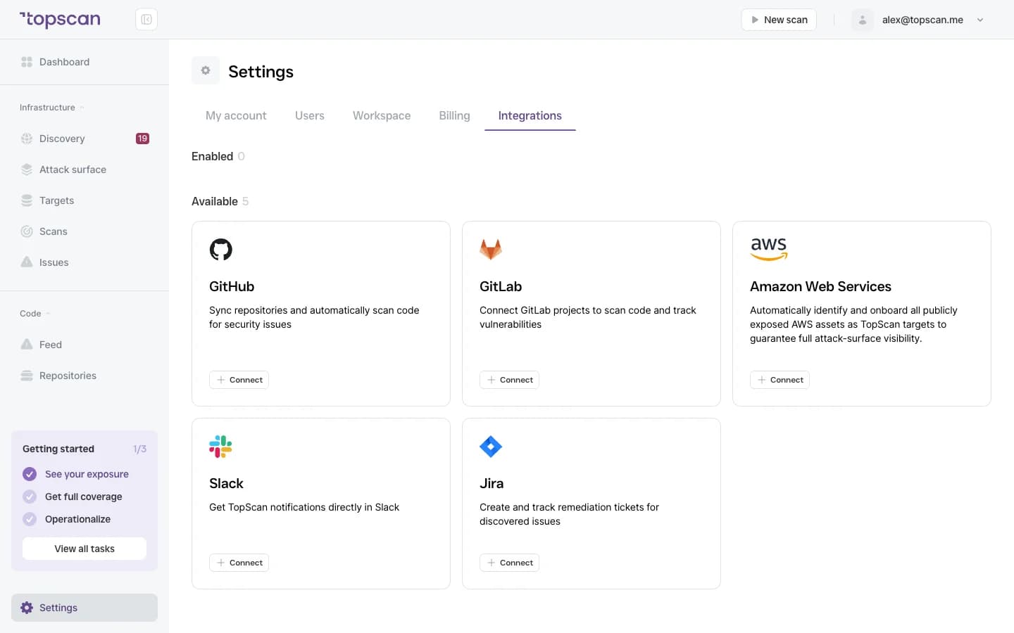Click the Attack surface layers icon
The height and width of the screenshot is (633, 1014).
[27, 170]
